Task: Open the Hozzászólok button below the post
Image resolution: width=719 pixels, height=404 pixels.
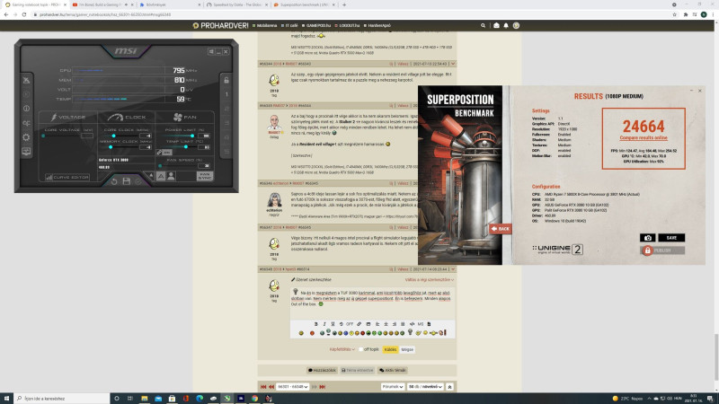Action: click(x=322, y=370)
